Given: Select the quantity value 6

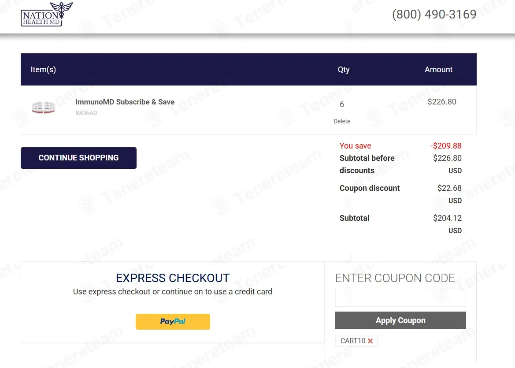Looking at the screenshot, I should 342,104.
